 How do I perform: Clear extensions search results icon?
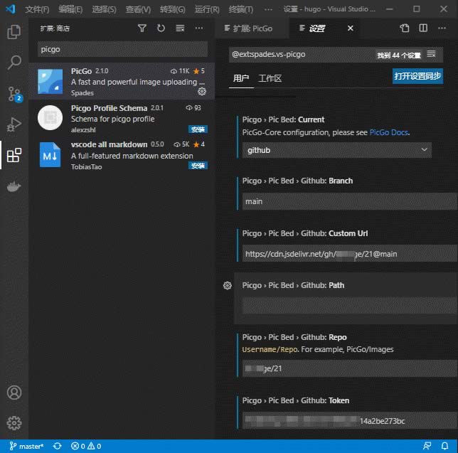pos(180,28)
